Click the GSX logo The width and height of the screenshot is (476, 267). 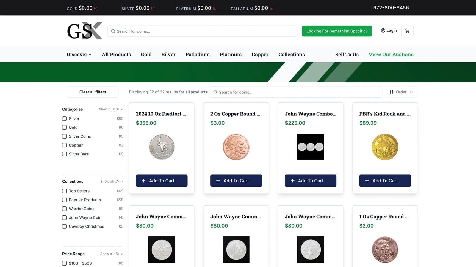click(85, 31)
